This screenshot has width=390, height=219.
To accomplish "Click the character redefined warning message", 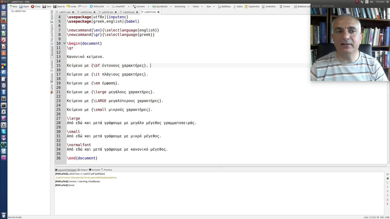I will [x=86, y=178].
